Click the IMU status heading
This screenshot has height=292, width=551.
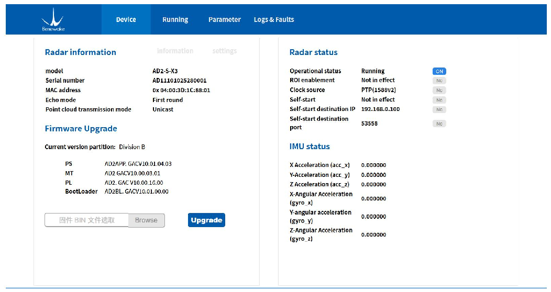tap(310, 147)
